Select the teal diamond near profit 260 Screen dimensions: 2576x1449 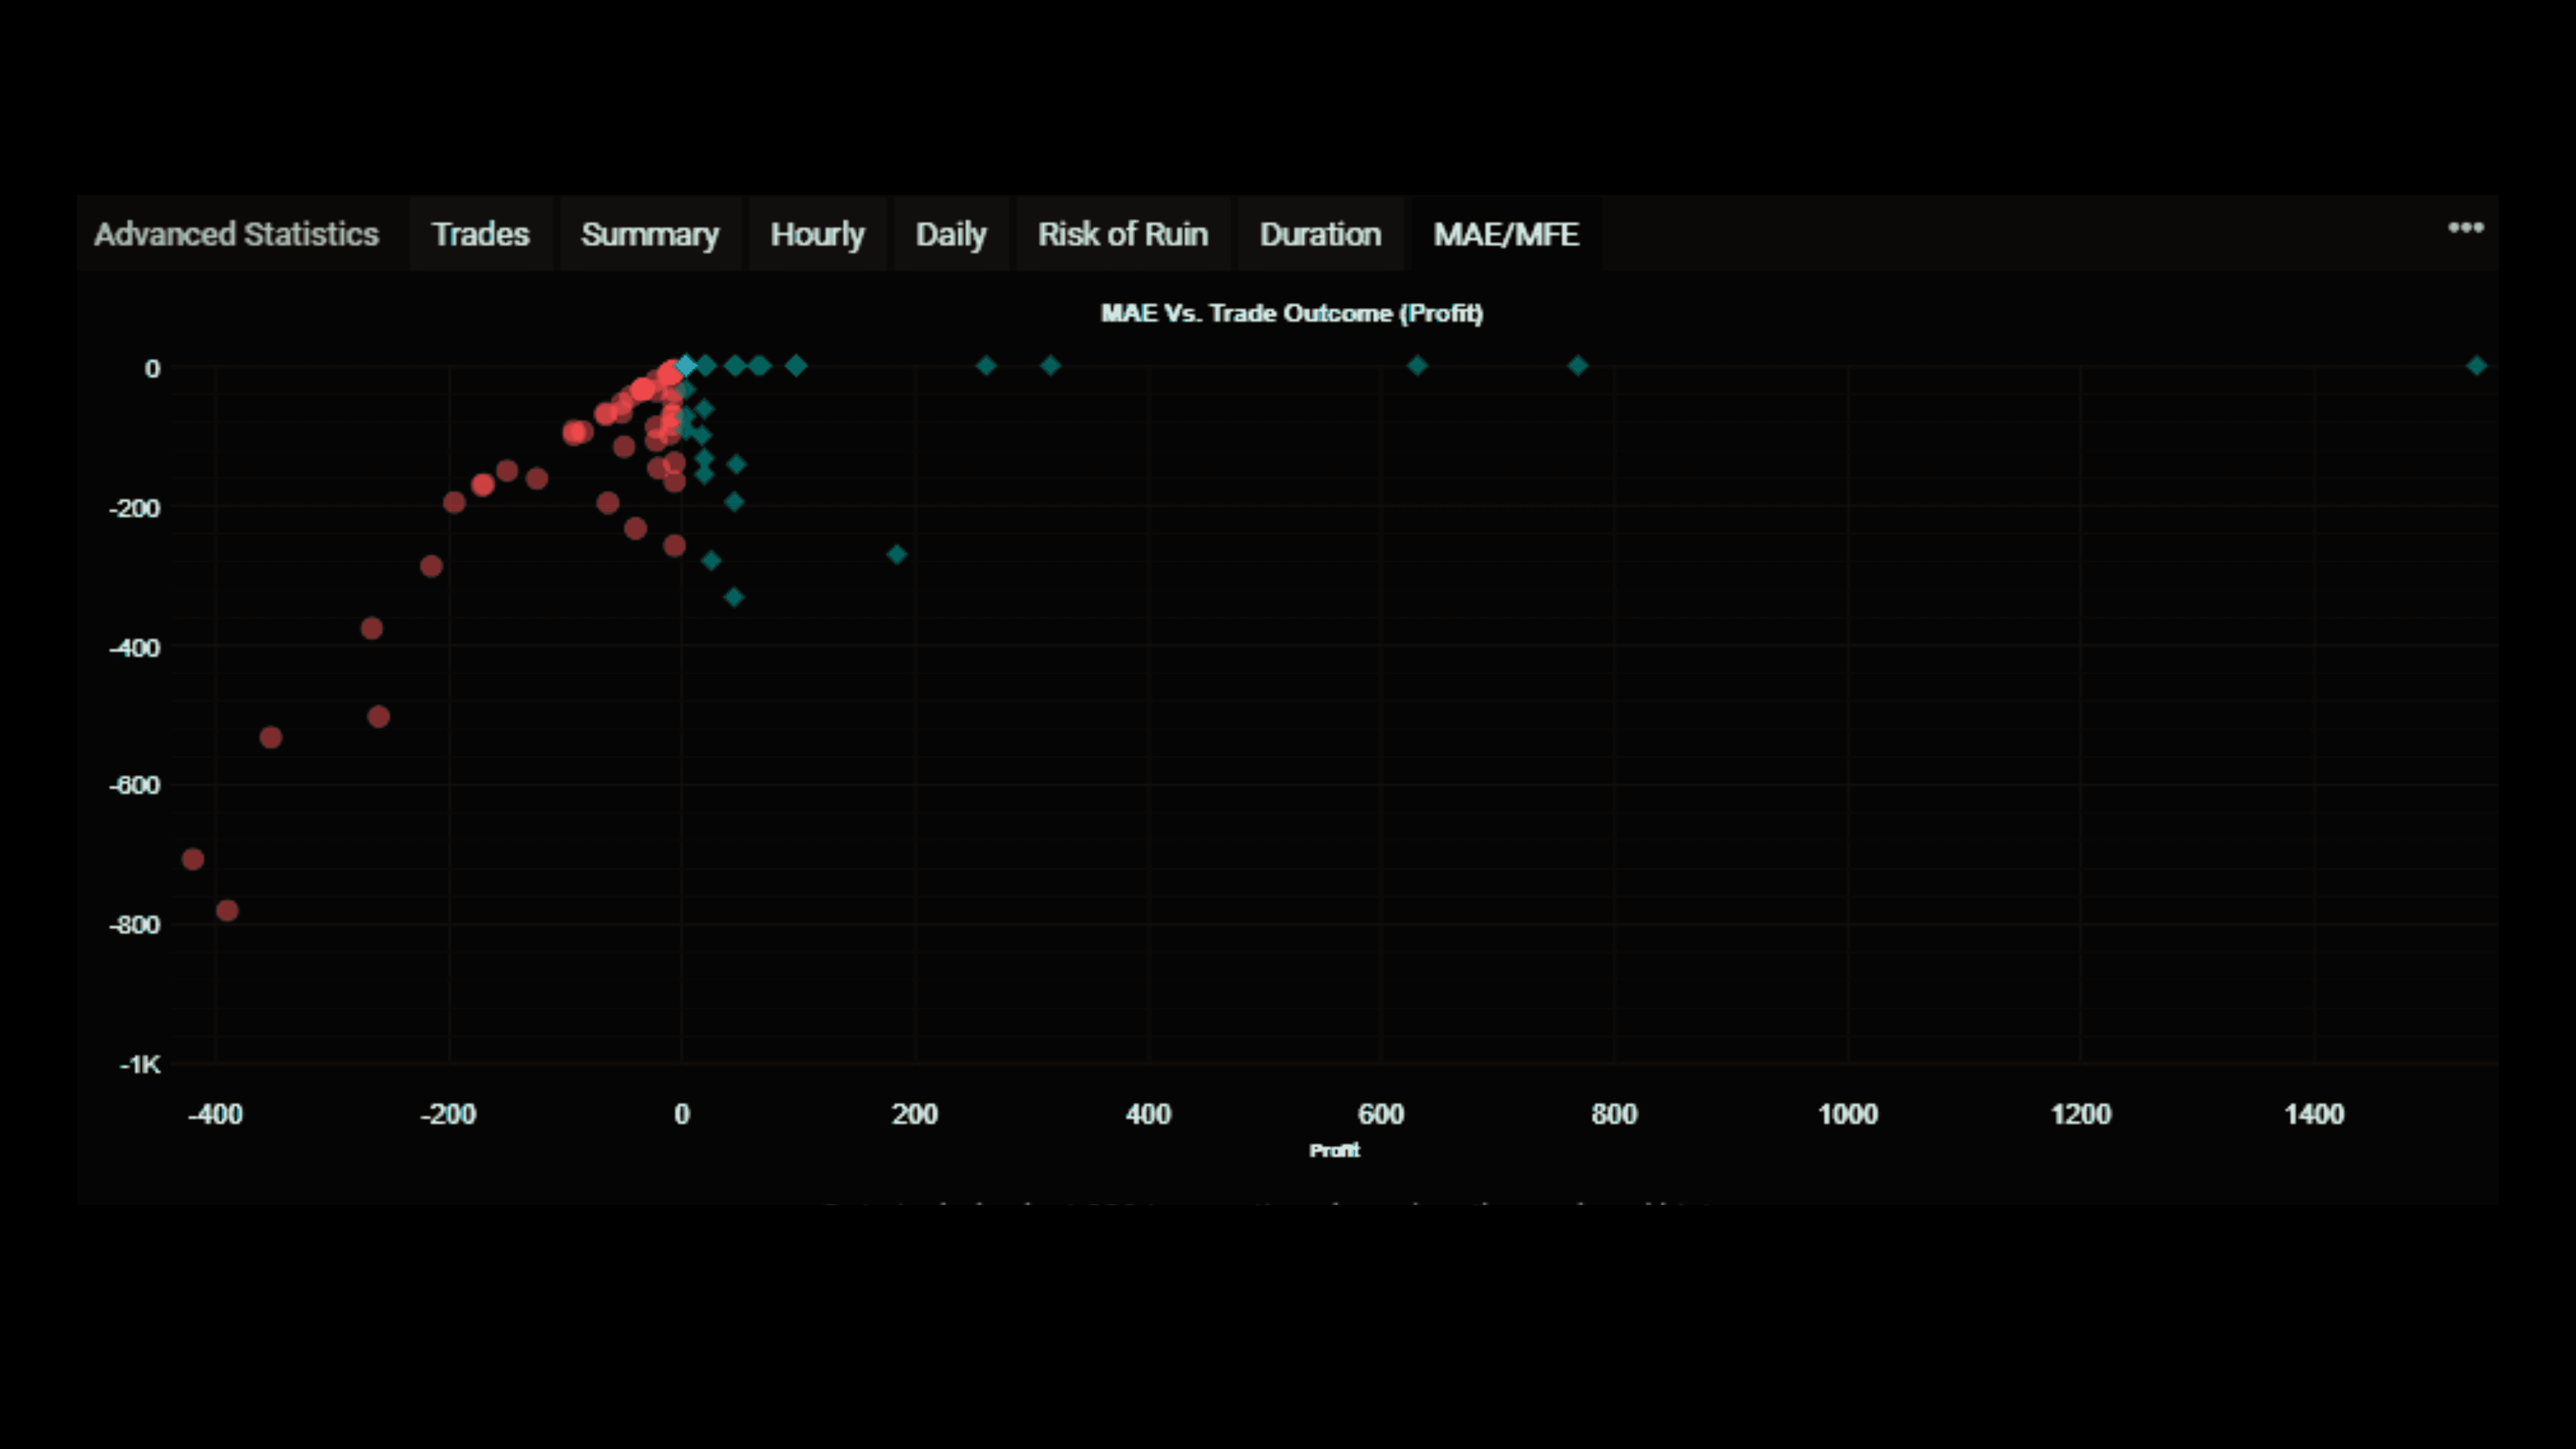coord(986,366)
